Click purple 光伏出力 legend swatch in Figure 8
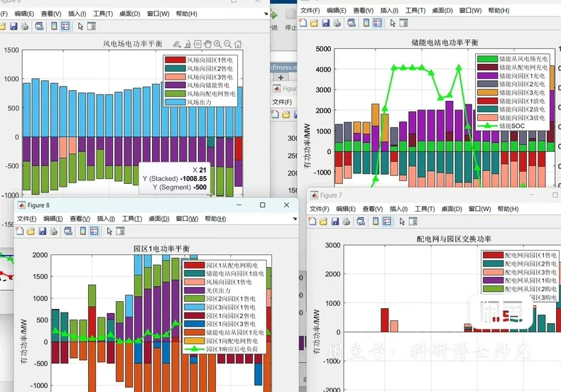Viewport: 561px width, 392px height. pyautogui.click(x=195, y=290)
